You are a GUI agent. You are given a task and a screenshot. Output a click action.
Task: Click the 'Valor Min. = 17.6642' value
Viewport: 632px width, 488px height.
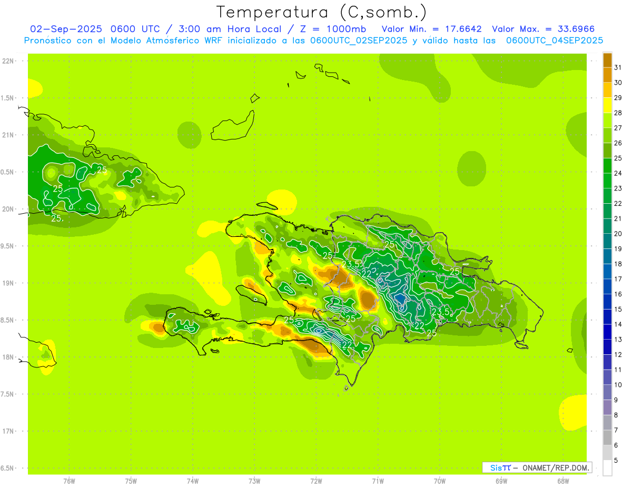coord(432,29)
